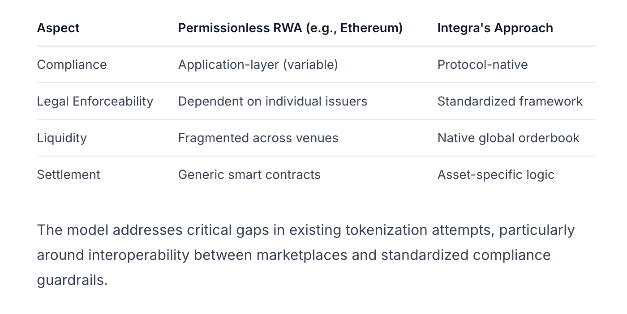Click the Standardized framework cell

coord(510,101)
